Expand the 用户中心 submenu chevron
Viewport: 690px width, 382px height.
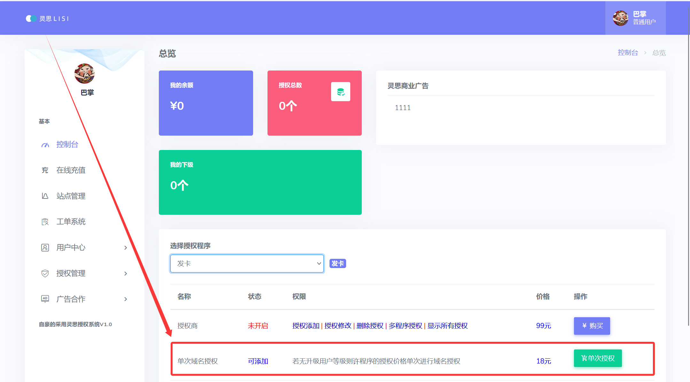point(126,248)
